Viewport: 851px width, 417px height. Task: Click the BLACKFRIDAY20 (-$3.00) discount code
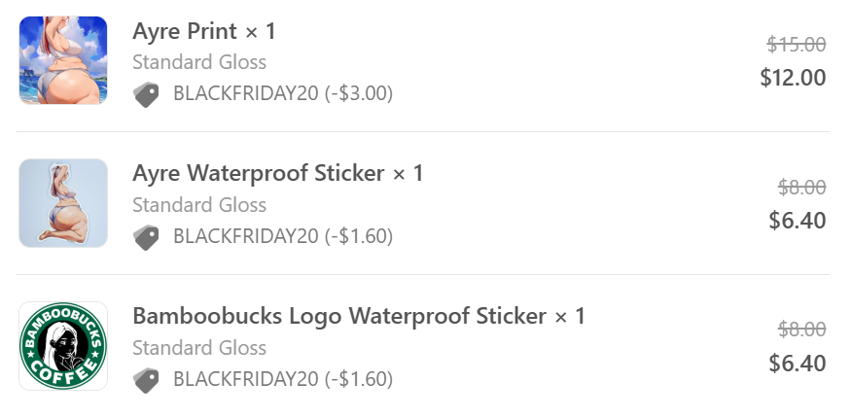click(282, 94)
